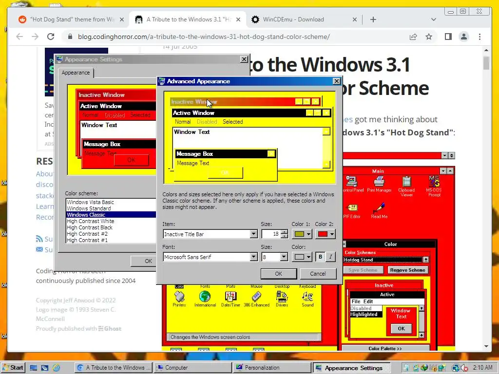Click the Print Manager icon in Main group
The width and height of the screenshot is (499, 374).
pos(379,184)
